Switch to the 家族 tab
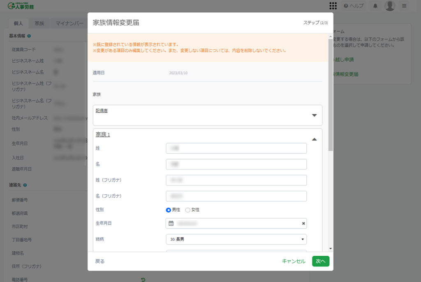Screen dimensions: 421x282 (39, 23)
